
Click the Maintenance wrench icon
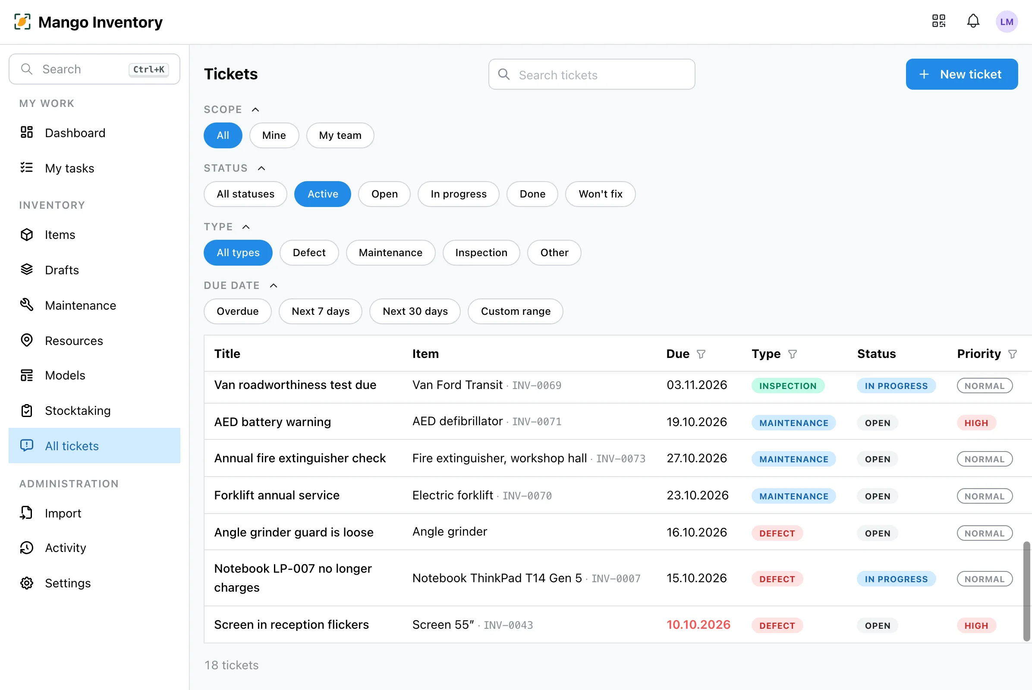tap(27, 304)
